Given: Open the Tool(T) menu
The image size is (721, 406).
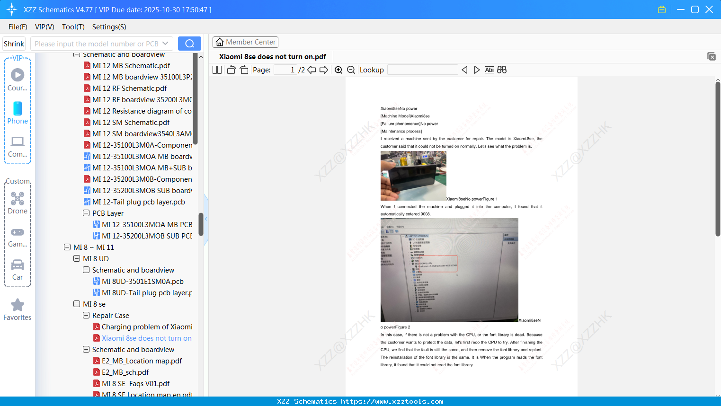Looking at the screenshot, I should pyautogui.click(x=73, y=27).
